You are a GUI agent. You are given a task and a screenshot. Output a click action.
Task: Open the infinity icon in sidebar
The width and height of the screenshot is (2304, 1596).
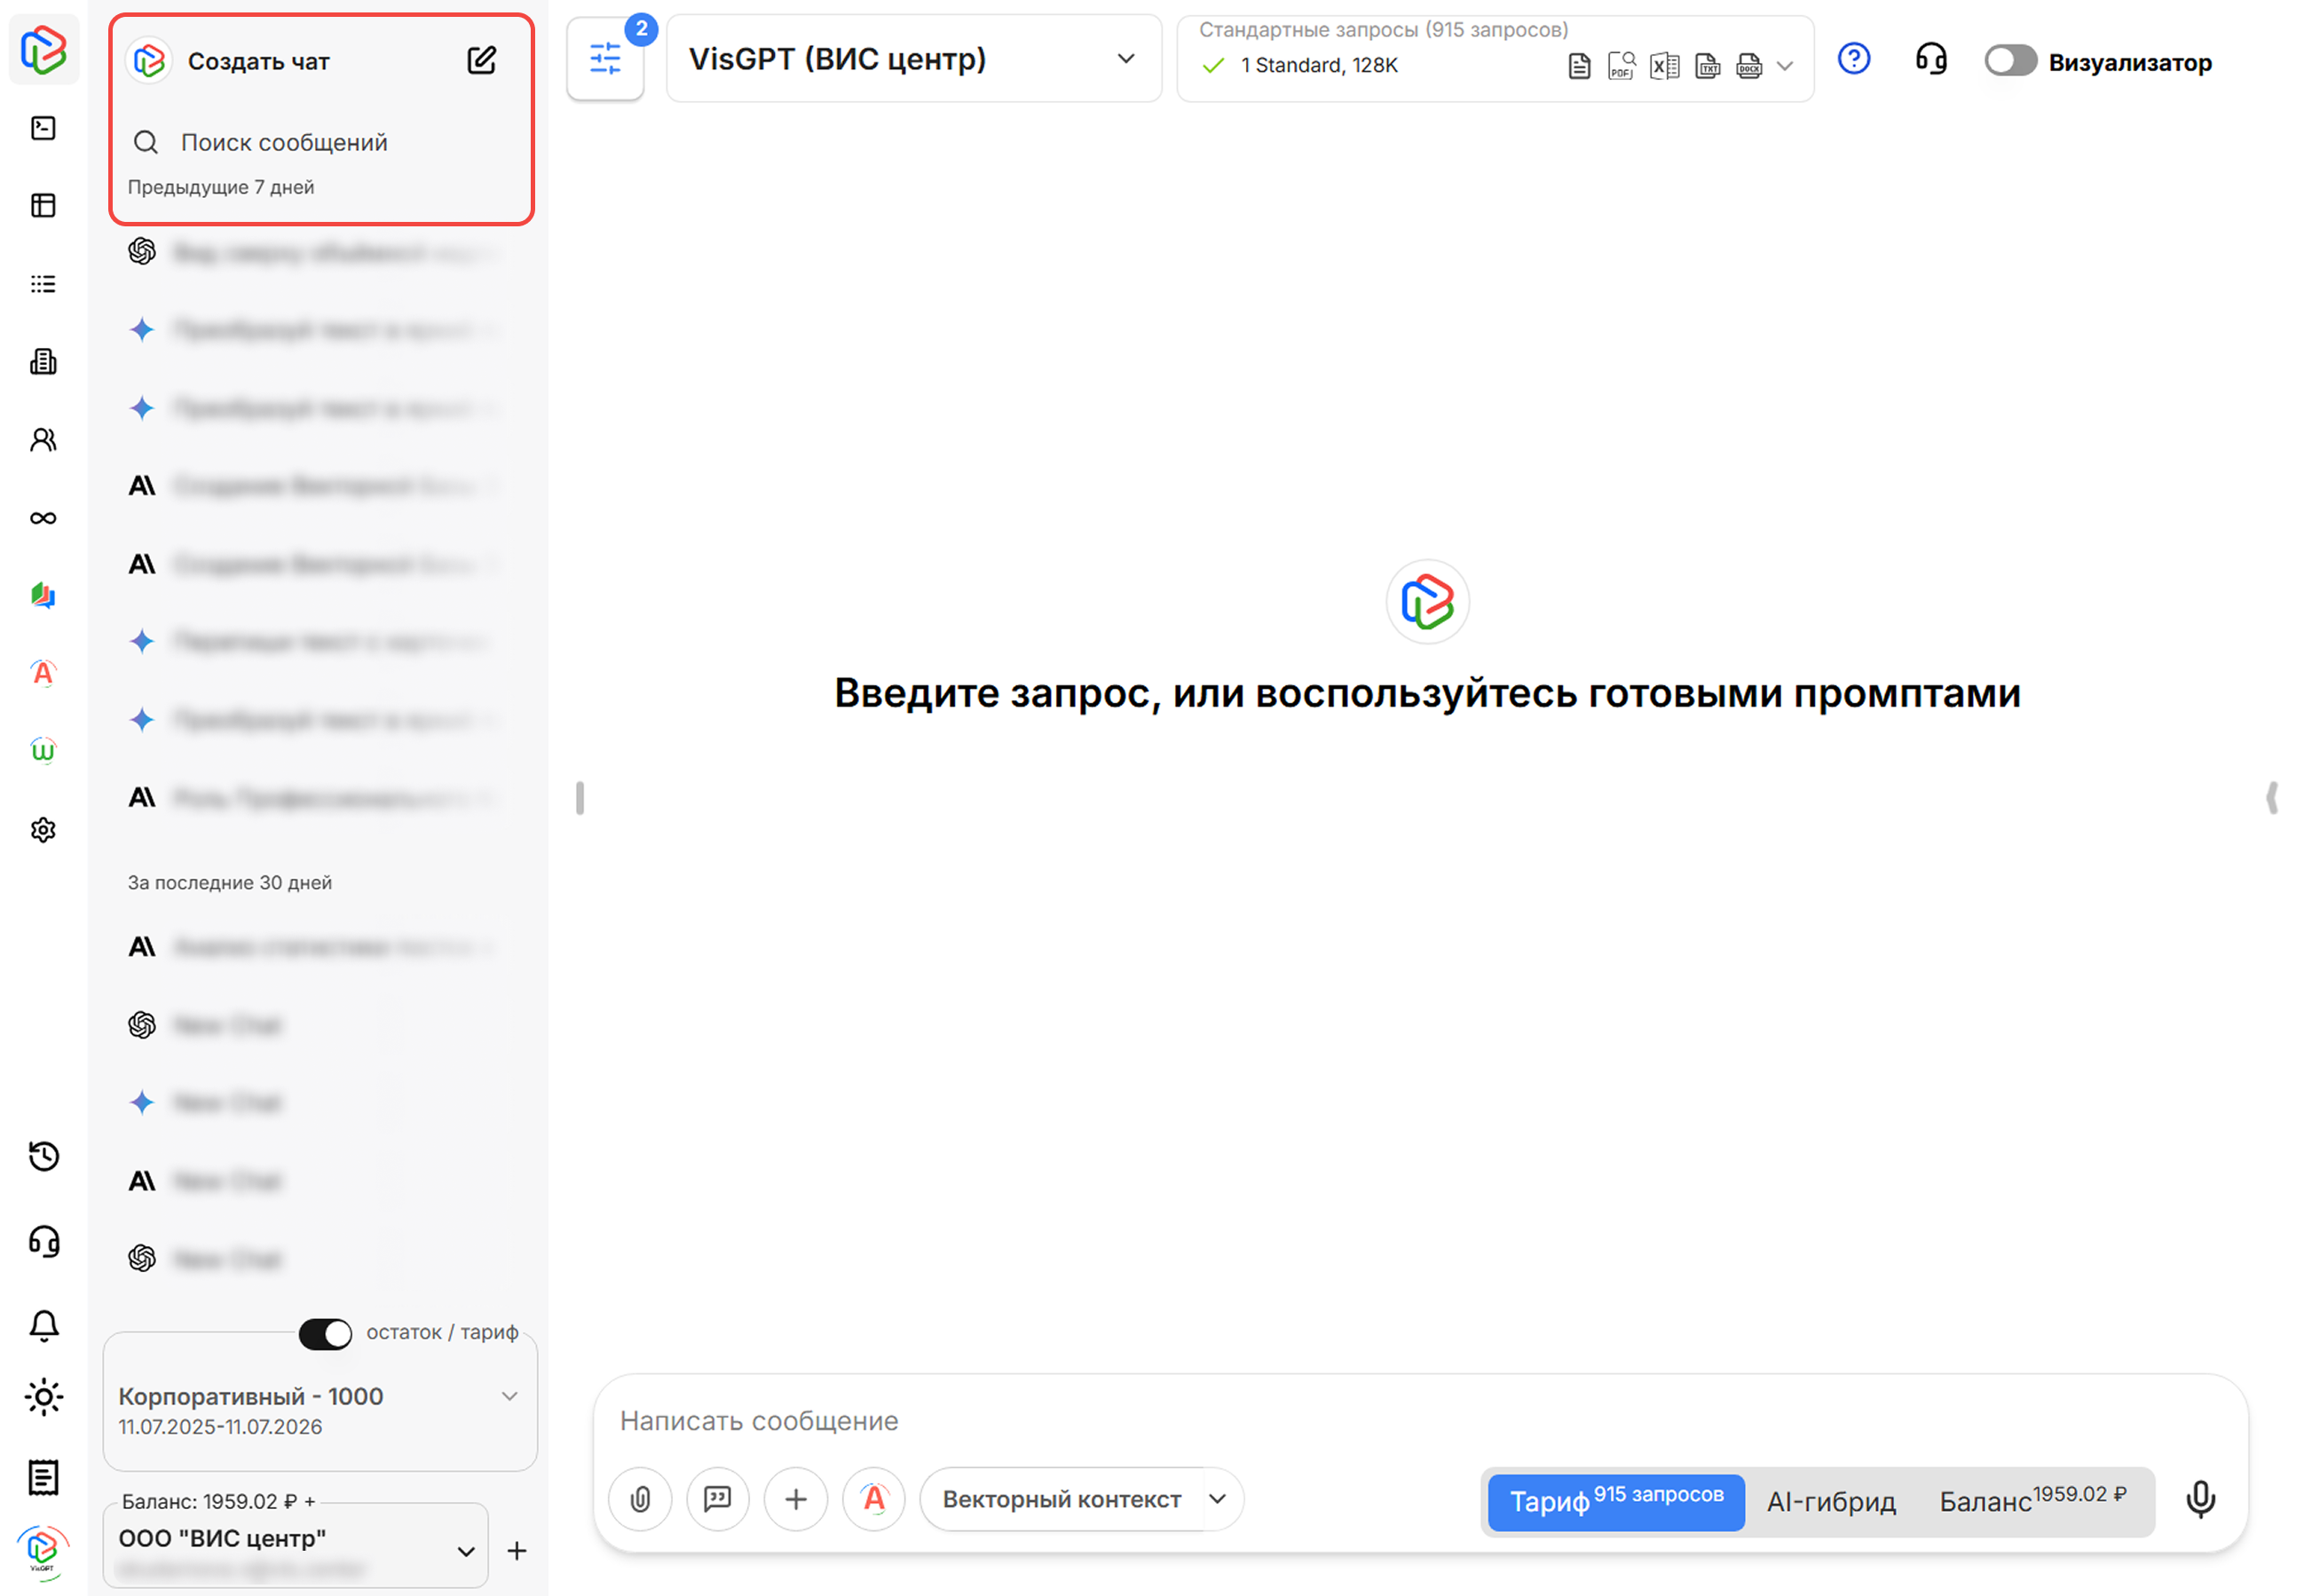(x=43, y=517)
